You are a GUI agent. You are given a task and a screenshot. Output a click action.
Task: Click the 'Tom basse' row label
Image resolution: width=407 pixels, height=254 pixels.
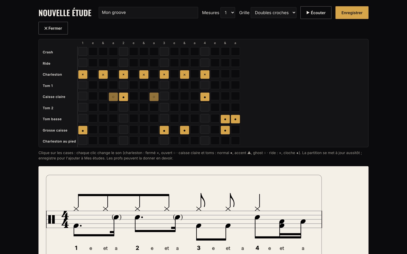pyautogui.click(x=52, y=119)
